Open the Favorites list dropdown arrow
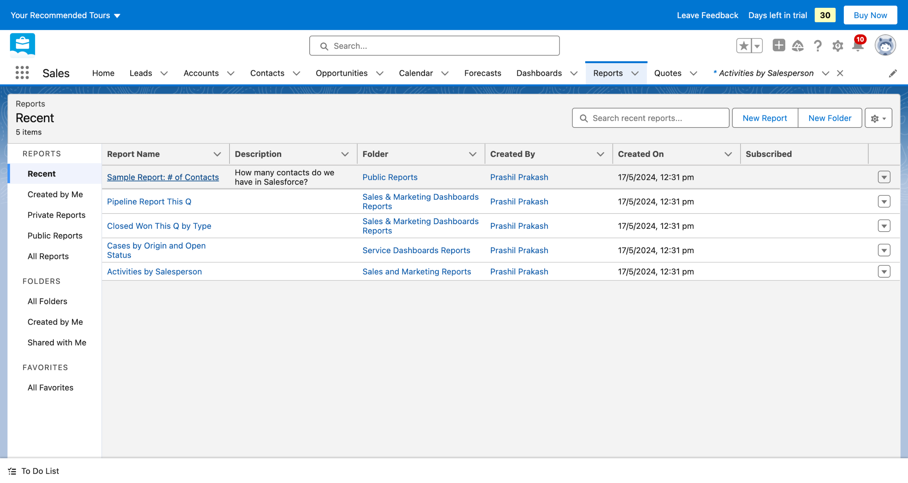Image resolution: width=908 pixels, height=483 pixels. tap(757, 46)
